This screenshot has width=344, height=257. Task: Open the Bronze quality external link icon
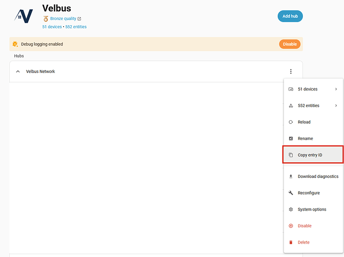pyautogui.click(x=79, y=19)
